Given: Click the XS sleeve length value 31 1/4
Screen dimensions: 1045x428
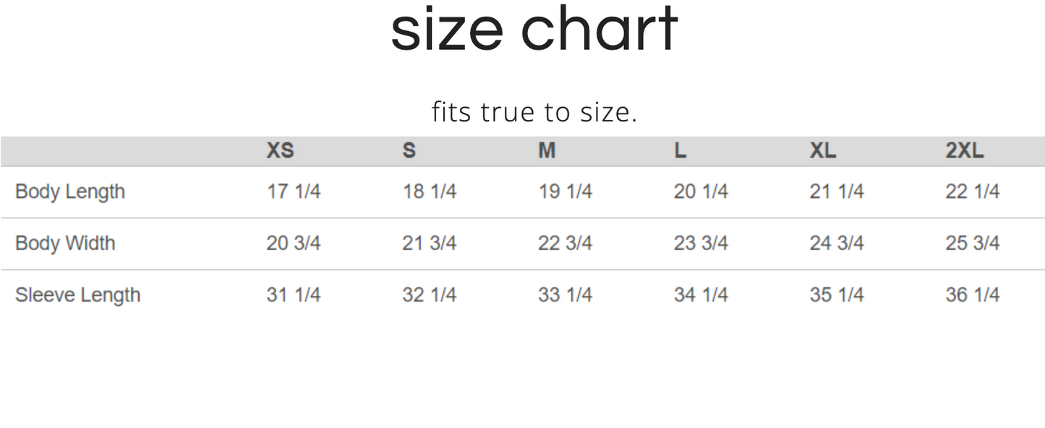Looking at the screenshot, I should click(x=293, y=295).
